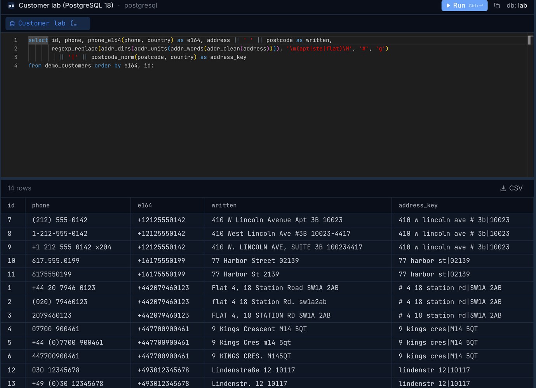Click 'from demo_customers' in editor line 4

pyautogui.click(x=60, y=66)
